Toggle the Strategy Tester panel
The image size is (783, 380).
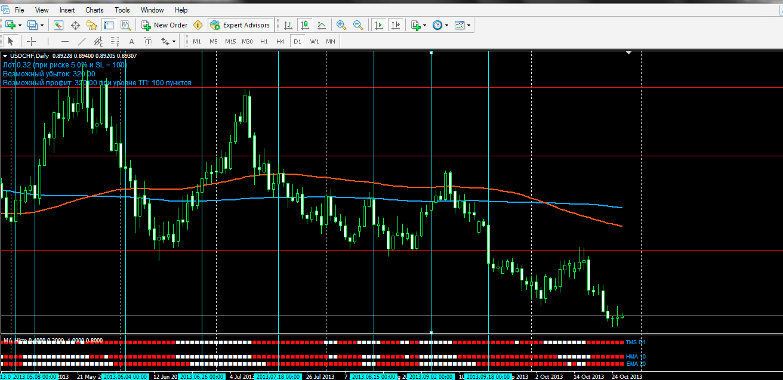click(125, 25)
